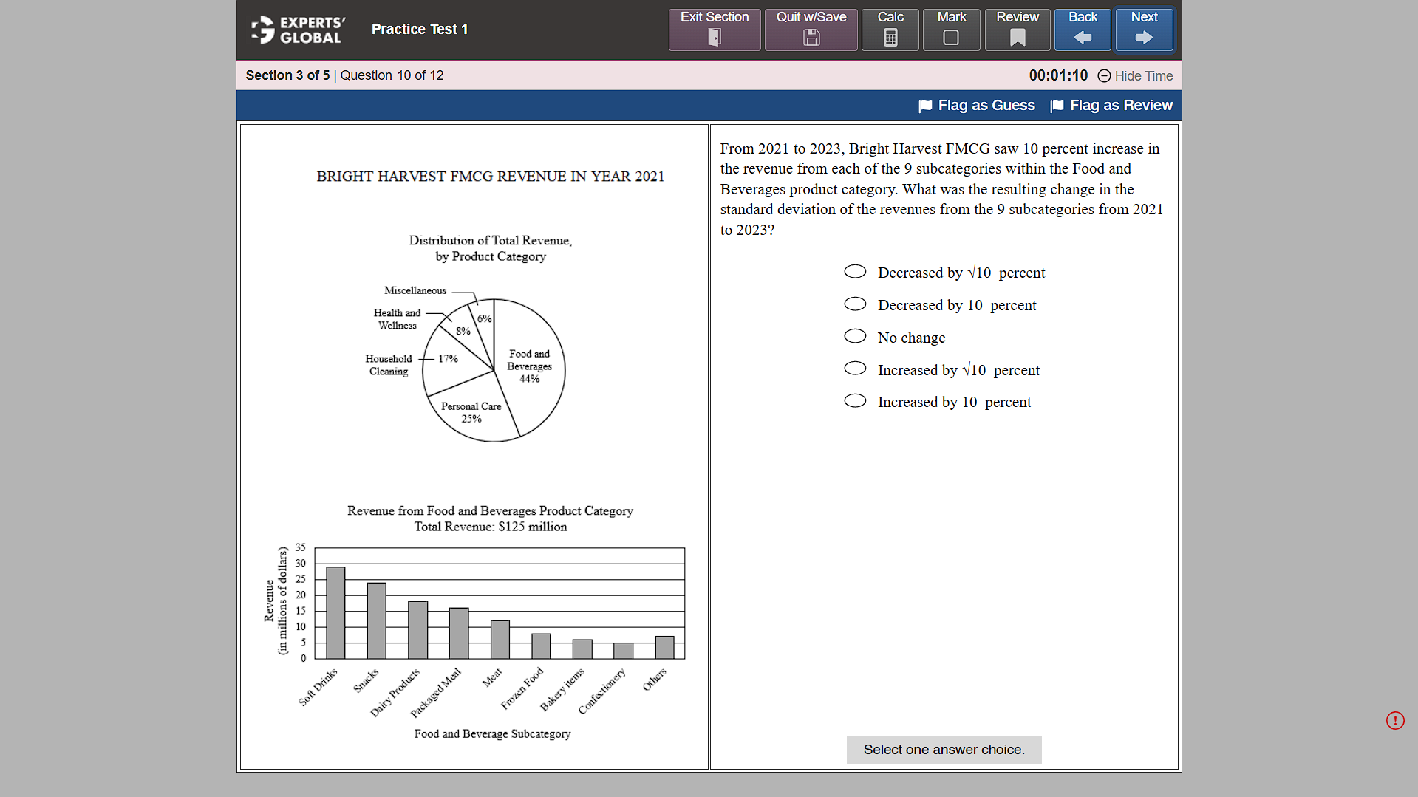Click the Flag as Guess flag icon
The width and height of the screenshot is (1418, 797).
926,106
